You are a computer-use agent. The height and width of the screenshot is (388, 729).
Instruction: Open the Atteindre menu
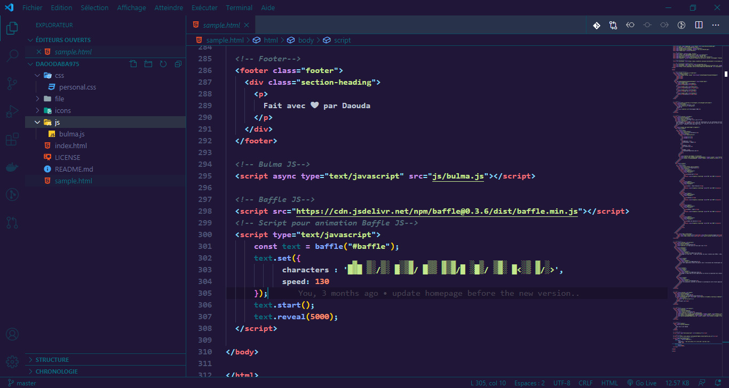point(169,8)
